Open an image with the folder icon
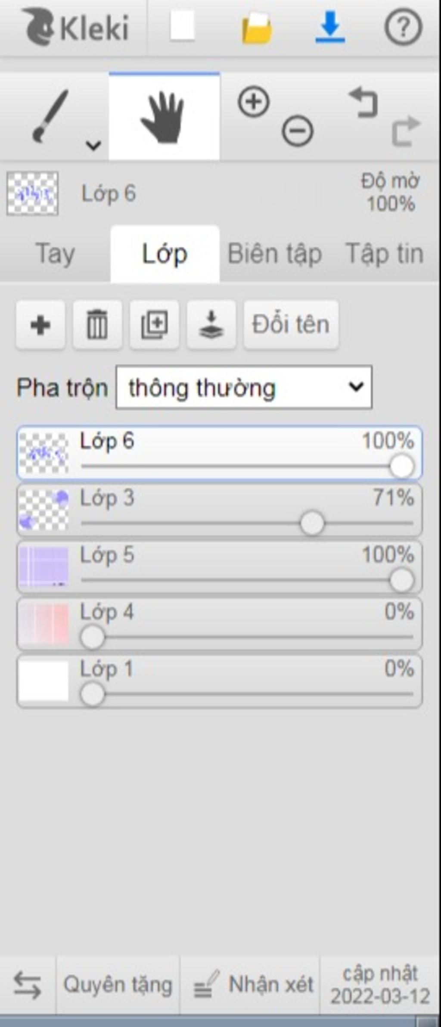 pyautogui.click(x=257, y=28)
